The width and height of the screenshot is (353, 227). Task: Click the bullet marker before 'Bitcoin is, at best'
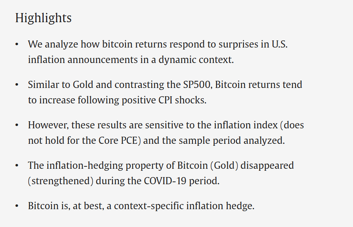pyautogui.click(x=17, y=206)
